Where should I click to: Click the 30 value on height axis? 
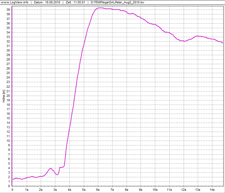pyautogui.click(x=8, y=50)
